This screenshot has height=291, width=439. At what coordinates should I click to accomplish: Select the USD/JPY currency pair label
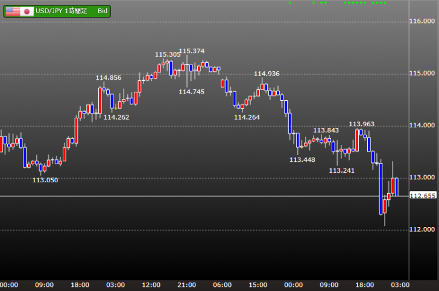click(x=50, y=11)
